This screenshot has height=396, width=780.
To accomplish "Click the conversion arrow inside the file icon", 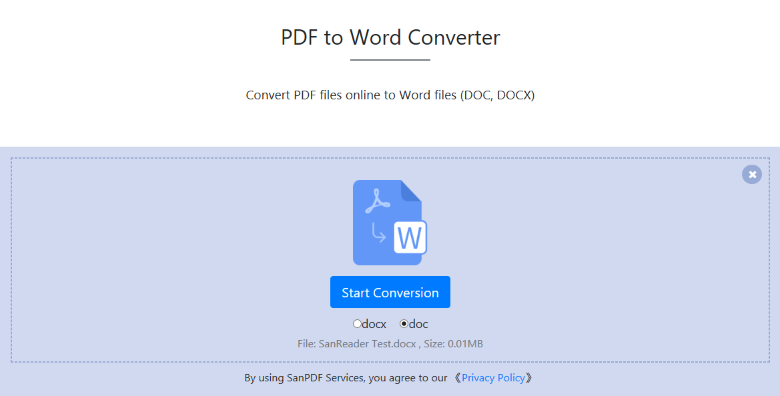I will coord(377,231).
